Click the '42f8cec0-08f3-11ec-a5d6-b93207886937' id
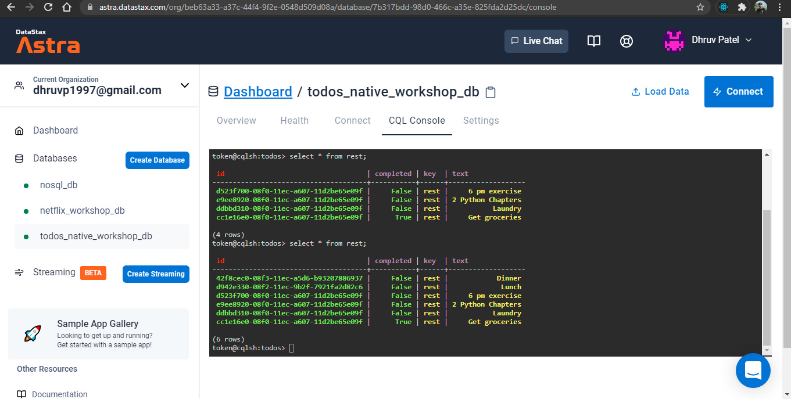Screen dimensions: 791x399 (x=289, y=278)
